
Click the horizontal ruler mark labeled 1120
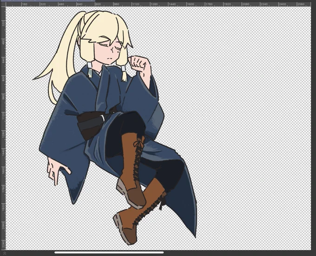pos(135,4)
